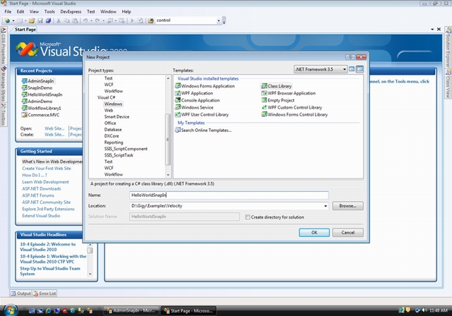The height and width of the screenshot is (316, 452).
Task: Click Cancel in New Project dialog
Action: (x=347, y=232)
